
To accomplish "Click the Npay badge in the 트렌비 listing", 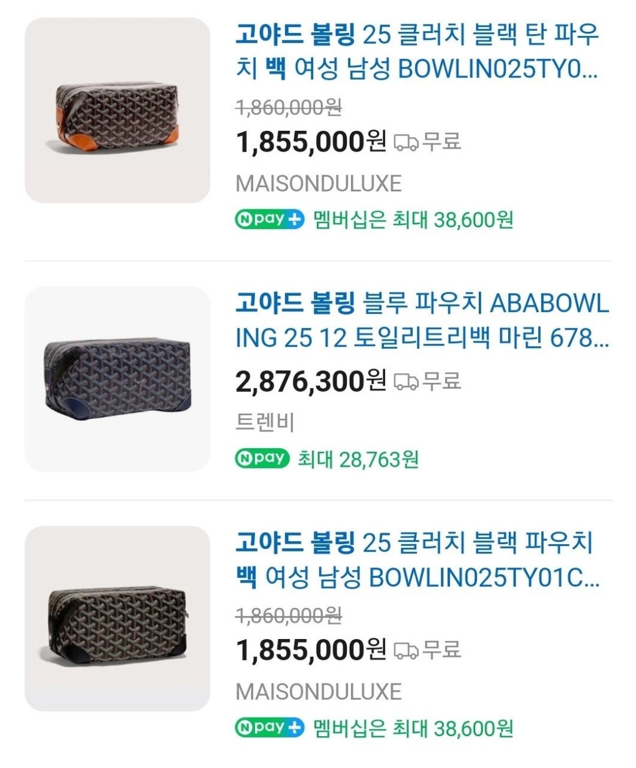I will click(262, 459).
